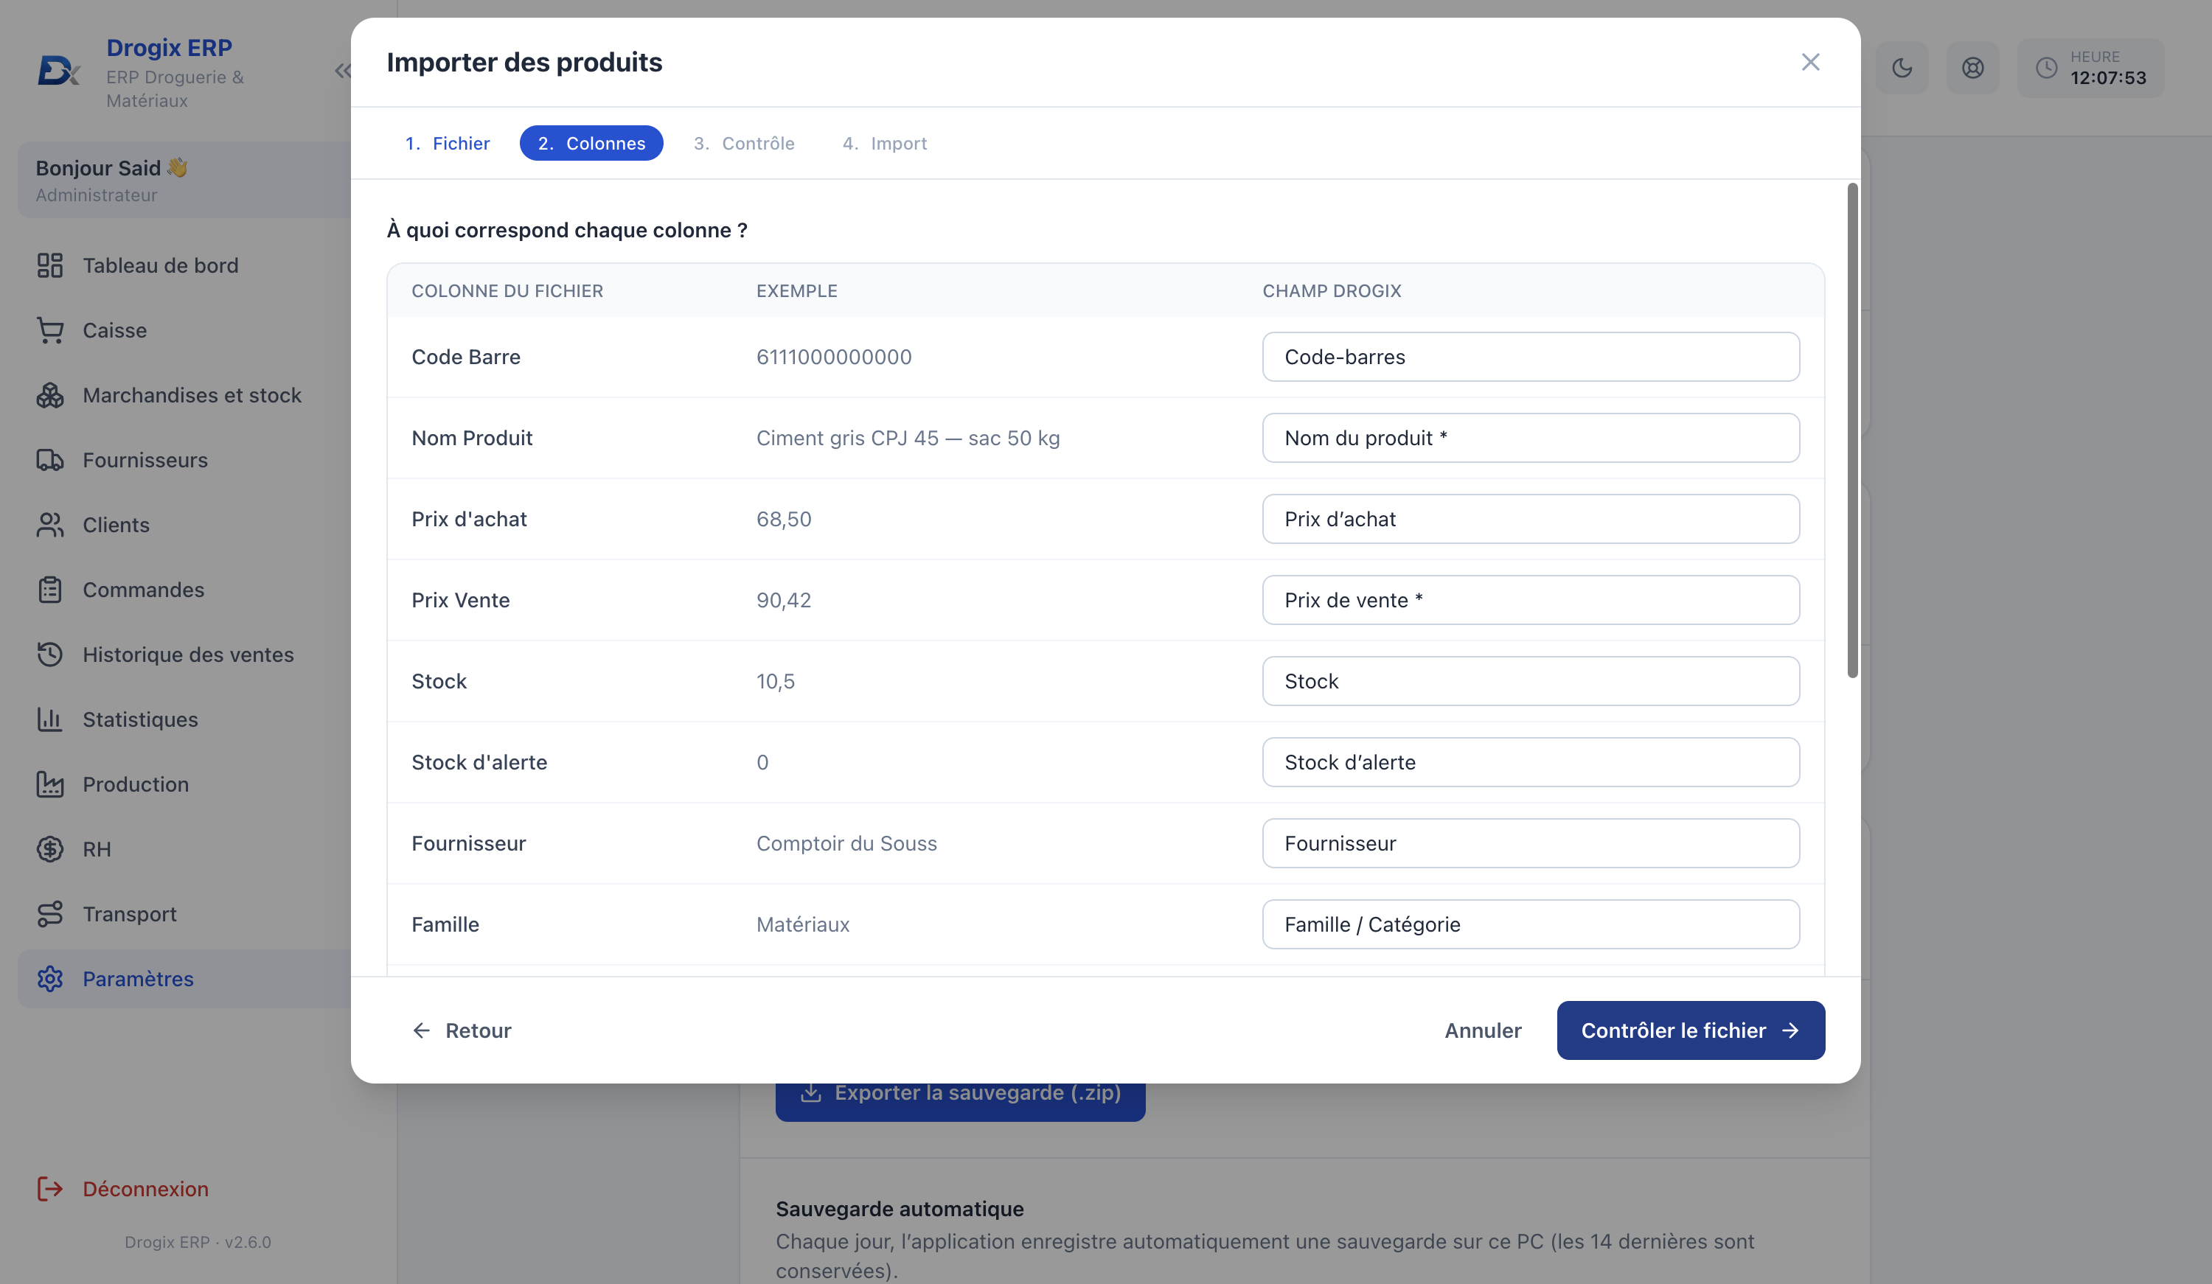Click the Retour button

(462, 1030)
